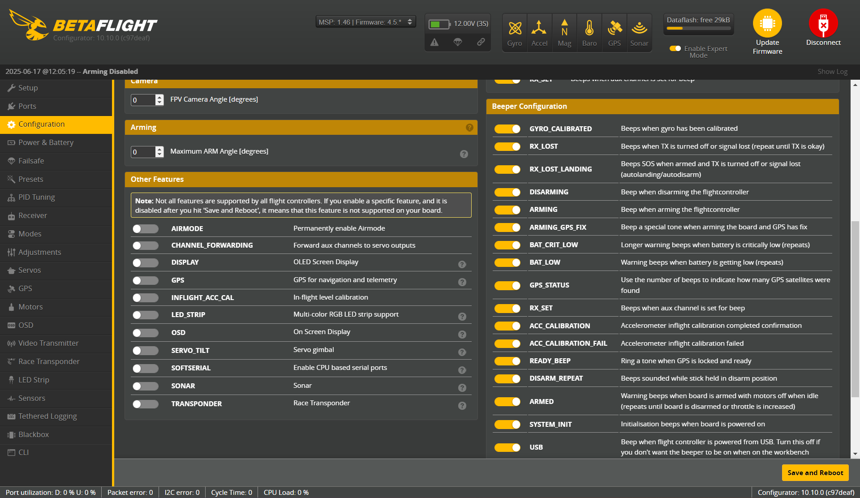Click the red Disconnect USB icon
860x498 pixels.
[x=823, y=23]
